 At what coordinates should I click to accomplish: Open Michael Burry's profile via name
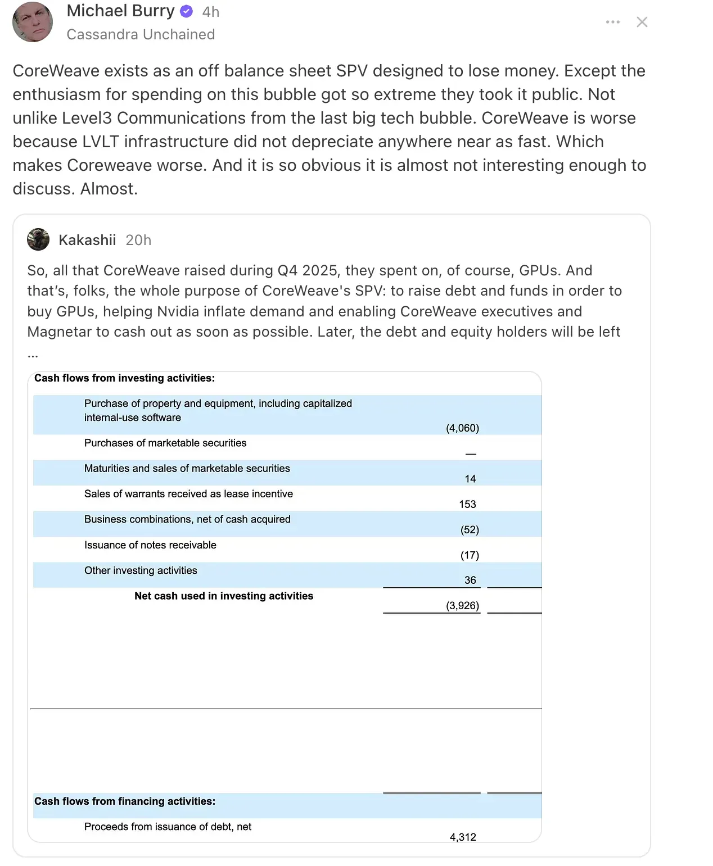point(120,11)
